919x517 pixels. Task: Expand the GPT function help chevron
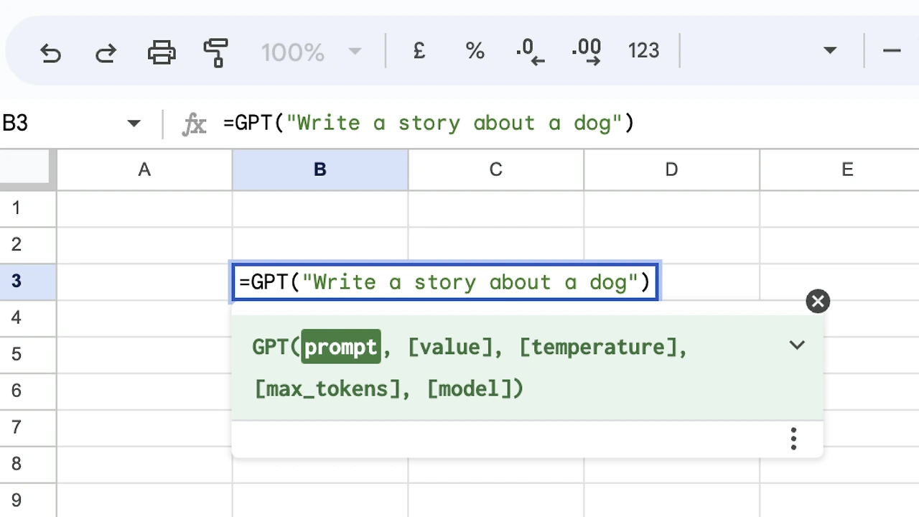797,345
